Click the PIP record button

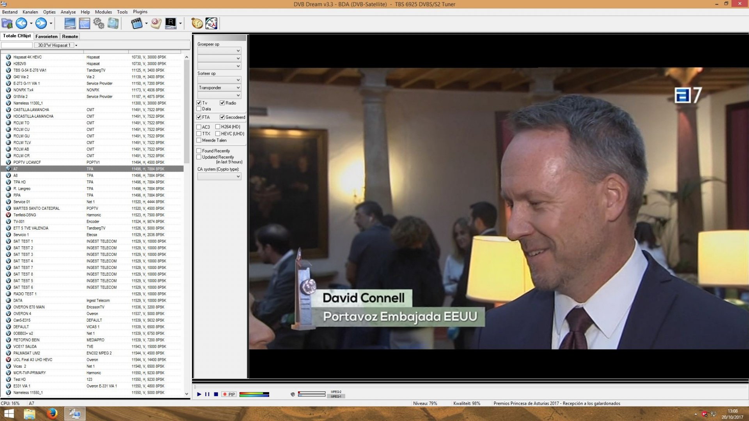tap(229, 394)
